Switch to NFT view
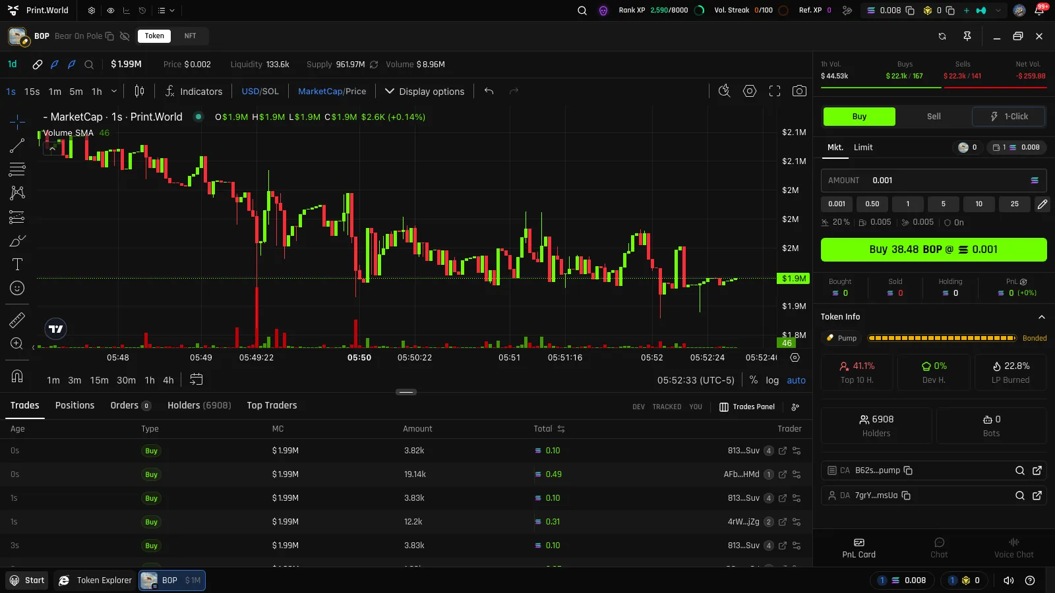The image size is (1055, 593). [x=190, y=36]
